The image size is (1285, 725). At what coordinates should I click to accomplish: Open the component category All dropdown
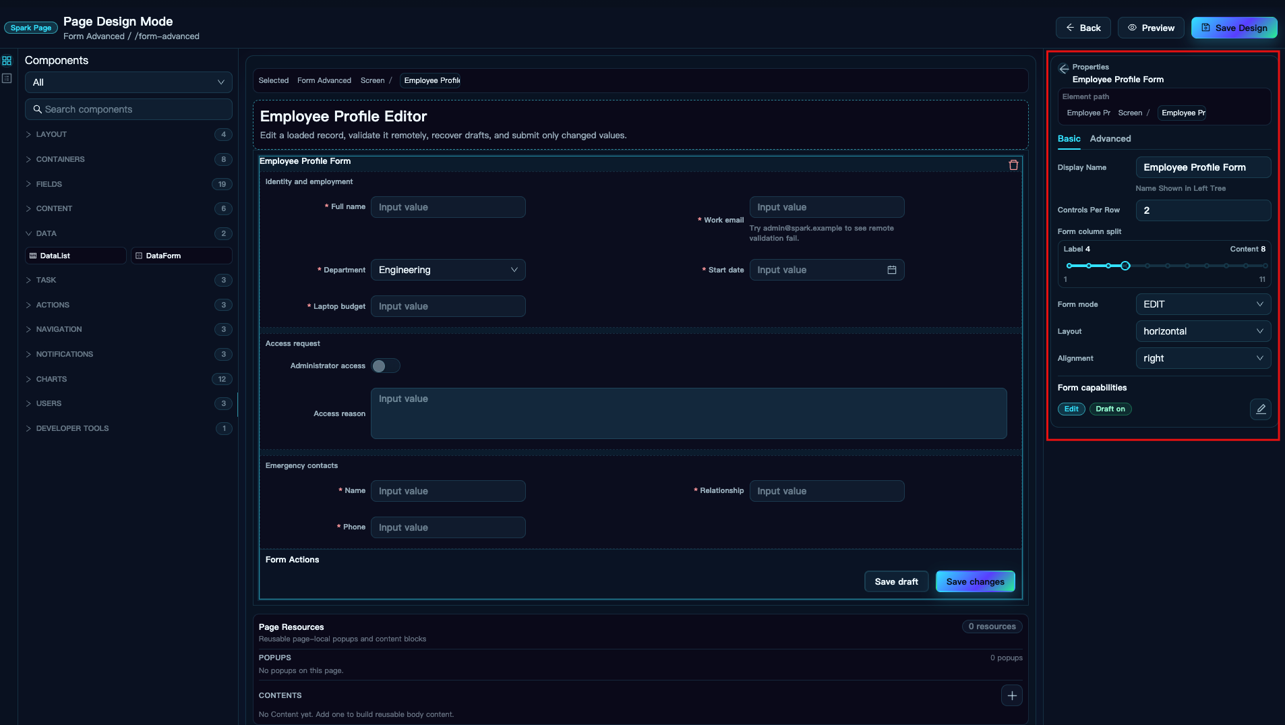pos(129,82)
